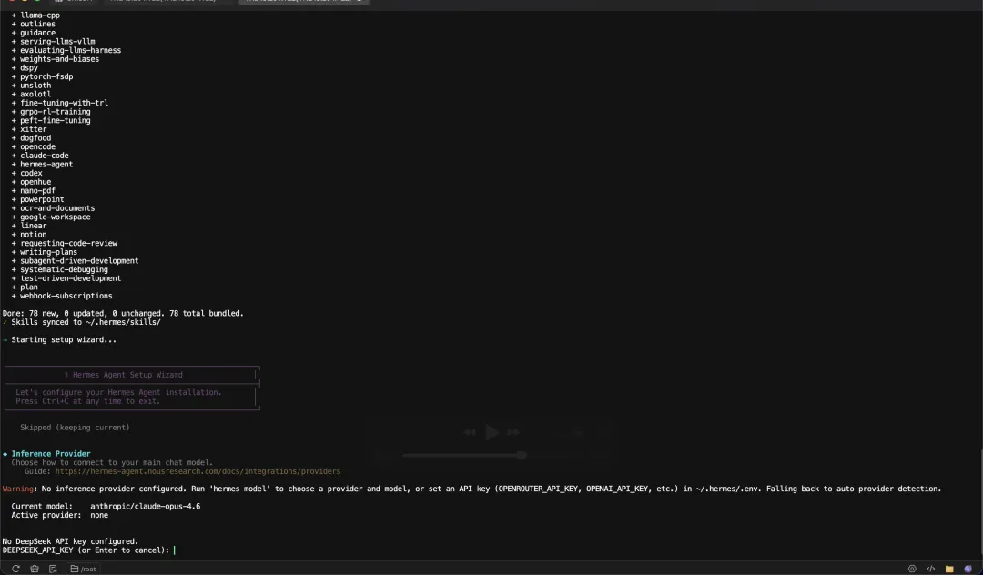
Task: Click the 'Hermes Agent Setup Wizard' box title
Action: 127,375
